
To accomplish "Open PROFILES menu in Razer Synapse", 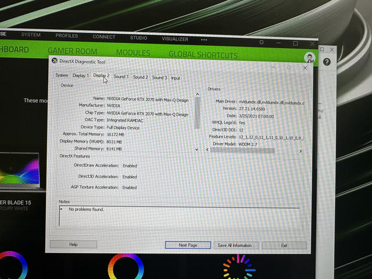I will click(x=67, y=35).
